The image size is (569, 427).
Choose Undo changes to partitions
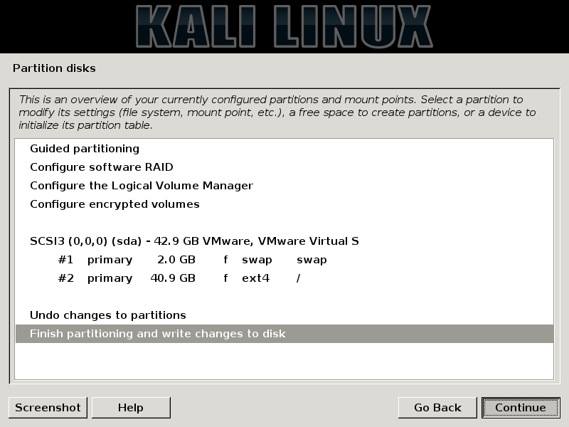(284, 315)
